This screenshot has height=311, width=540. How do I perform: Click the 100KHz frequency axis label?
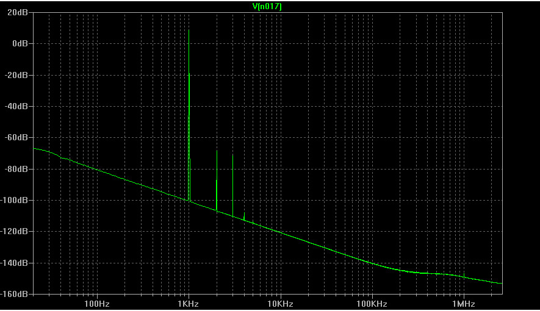tap(372, 304)
